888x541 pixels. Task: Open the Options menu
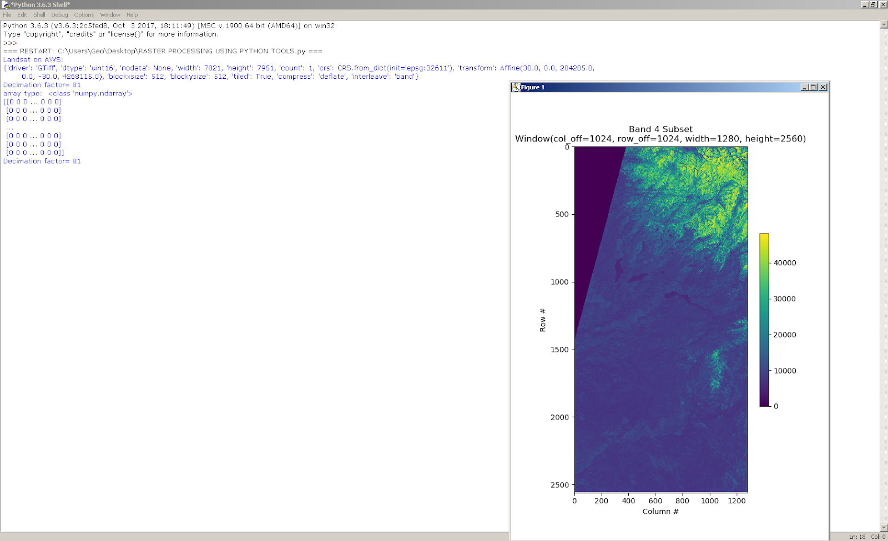coord(84,15)
